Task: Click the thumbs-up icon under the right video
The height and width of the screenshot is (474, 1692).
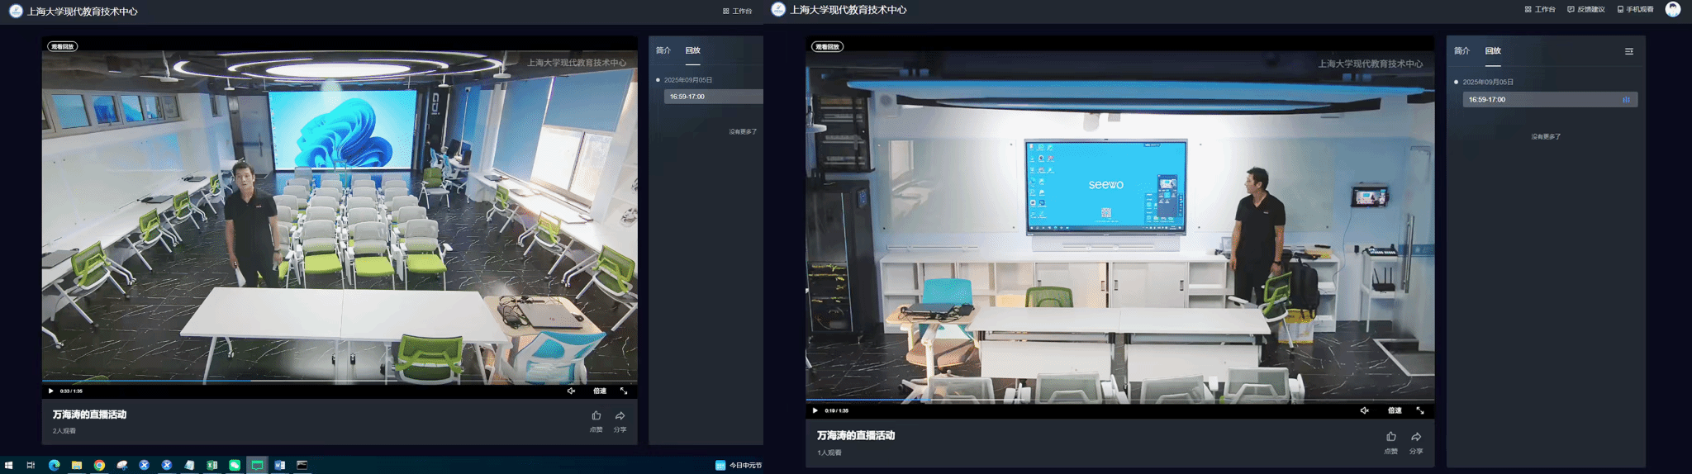Action: (1390, 437)
